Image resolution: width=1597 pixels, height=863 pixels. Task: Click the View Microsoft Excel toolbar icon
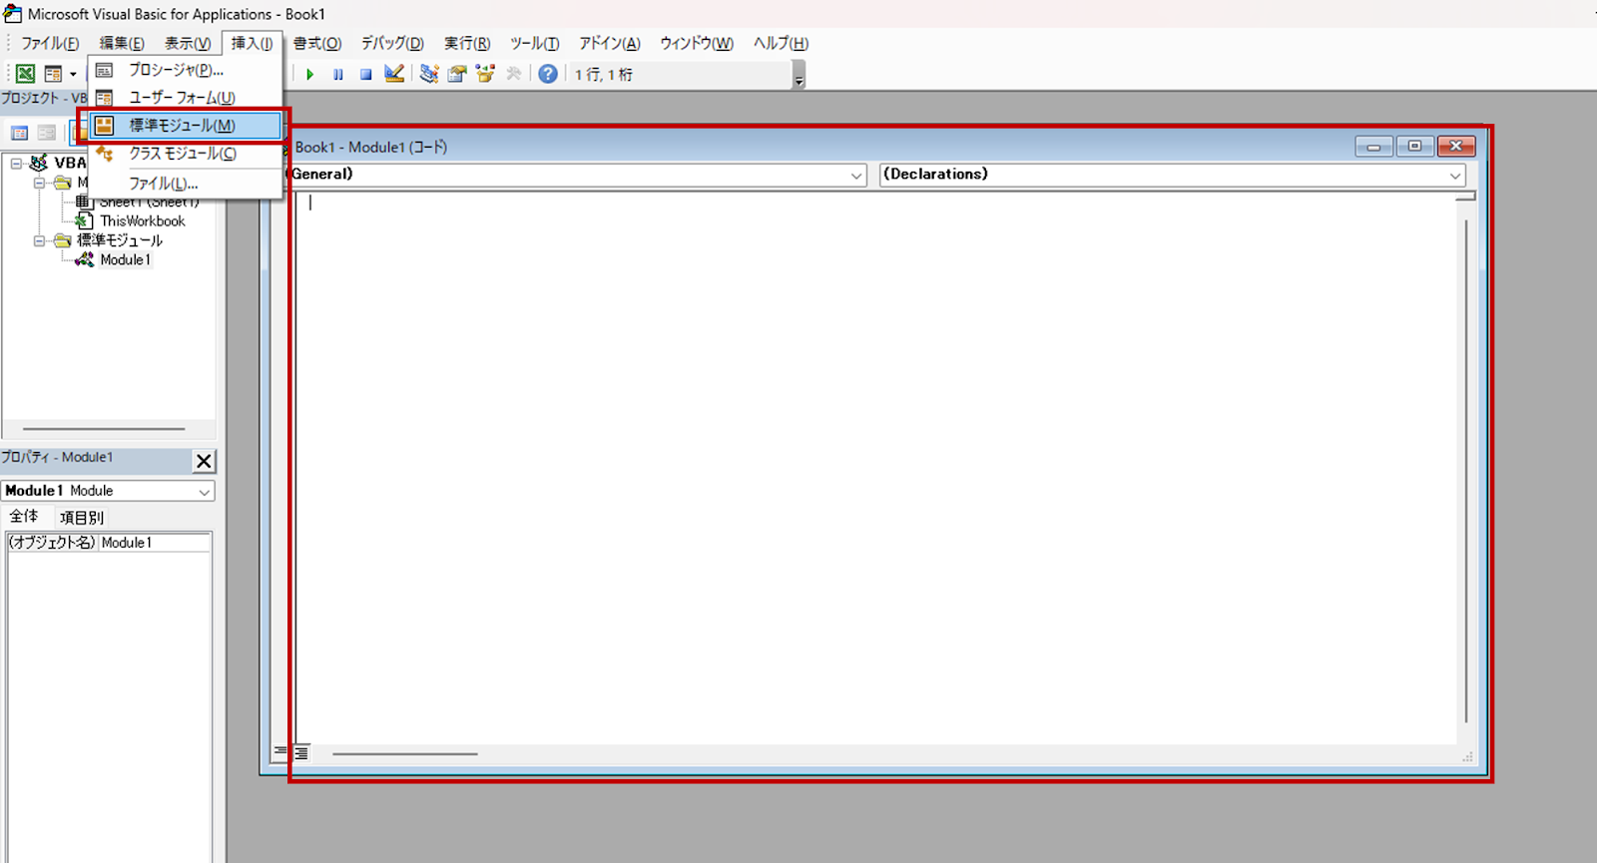tap(25, 74)
